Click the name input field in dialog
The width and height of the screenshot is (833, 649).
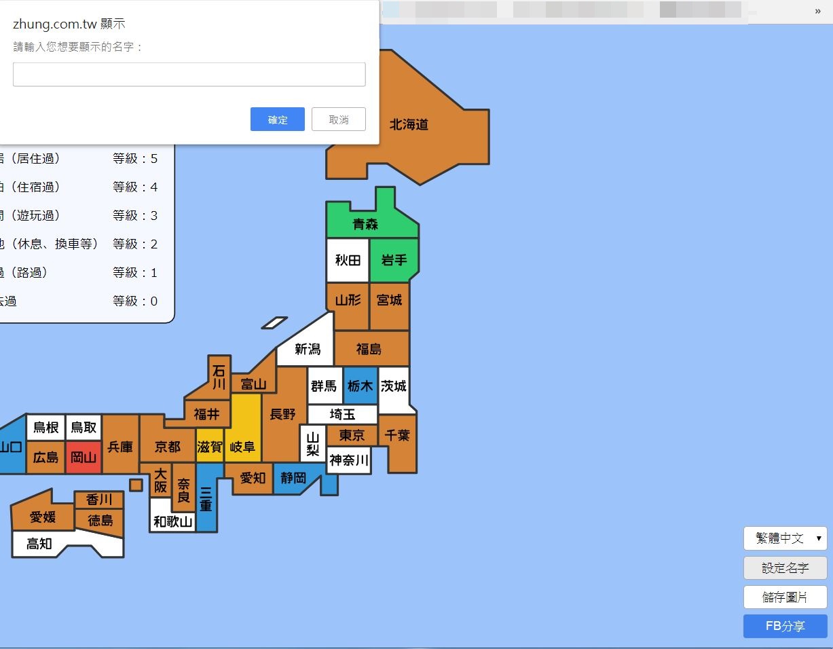(189, 75)
